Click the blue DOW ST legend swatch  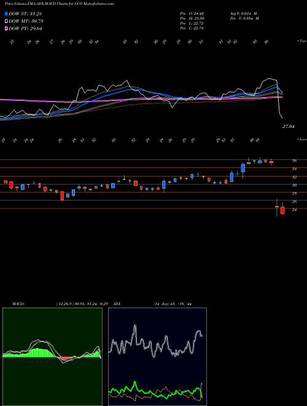6,14
